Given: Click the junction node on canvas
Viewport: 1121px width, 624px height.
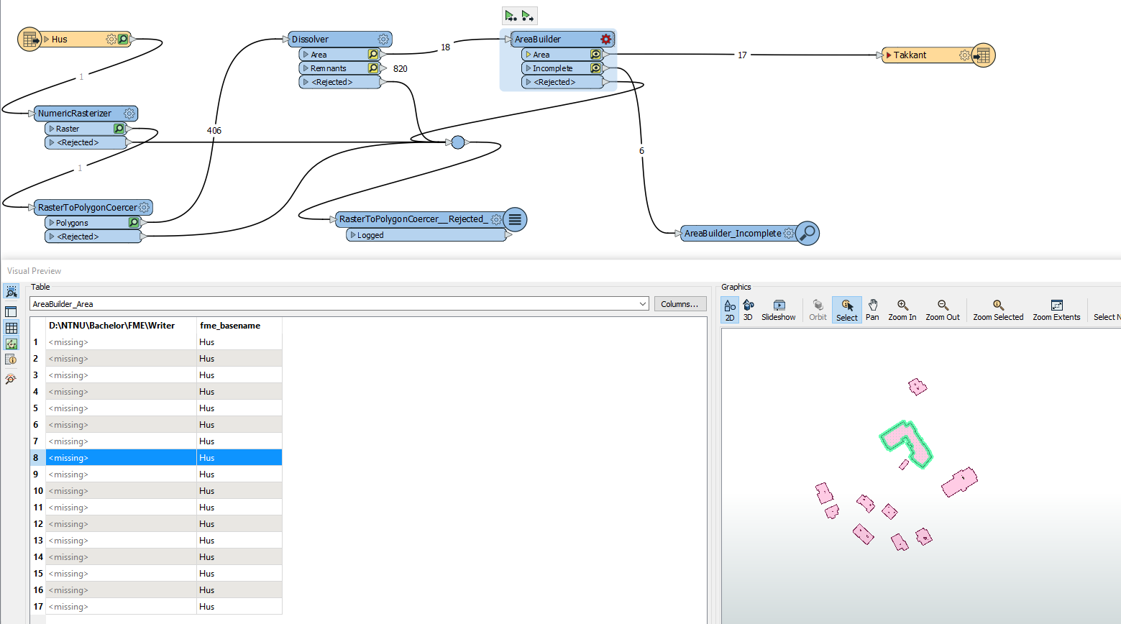Looking at the screenshot, I should click(x=458, y=142).
